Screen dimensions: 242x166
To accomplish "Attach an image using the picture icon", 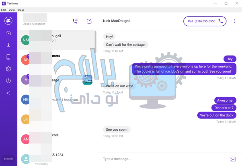I will point(233,159).
